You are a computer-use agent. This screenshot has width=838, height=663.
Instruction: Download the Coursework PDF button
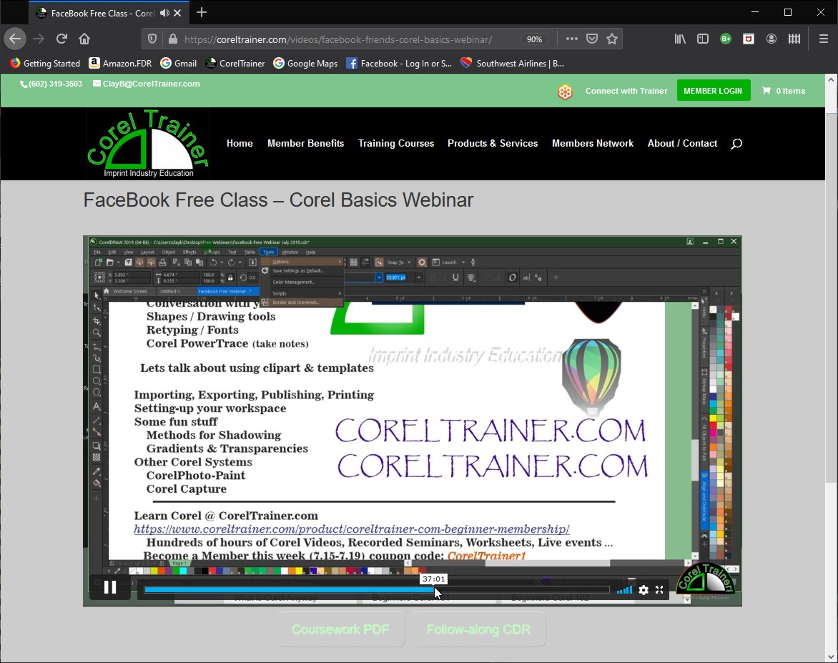tap(340, 629)
